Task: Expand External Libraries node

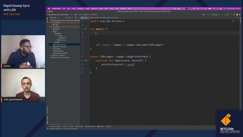Action: [50, 55]
